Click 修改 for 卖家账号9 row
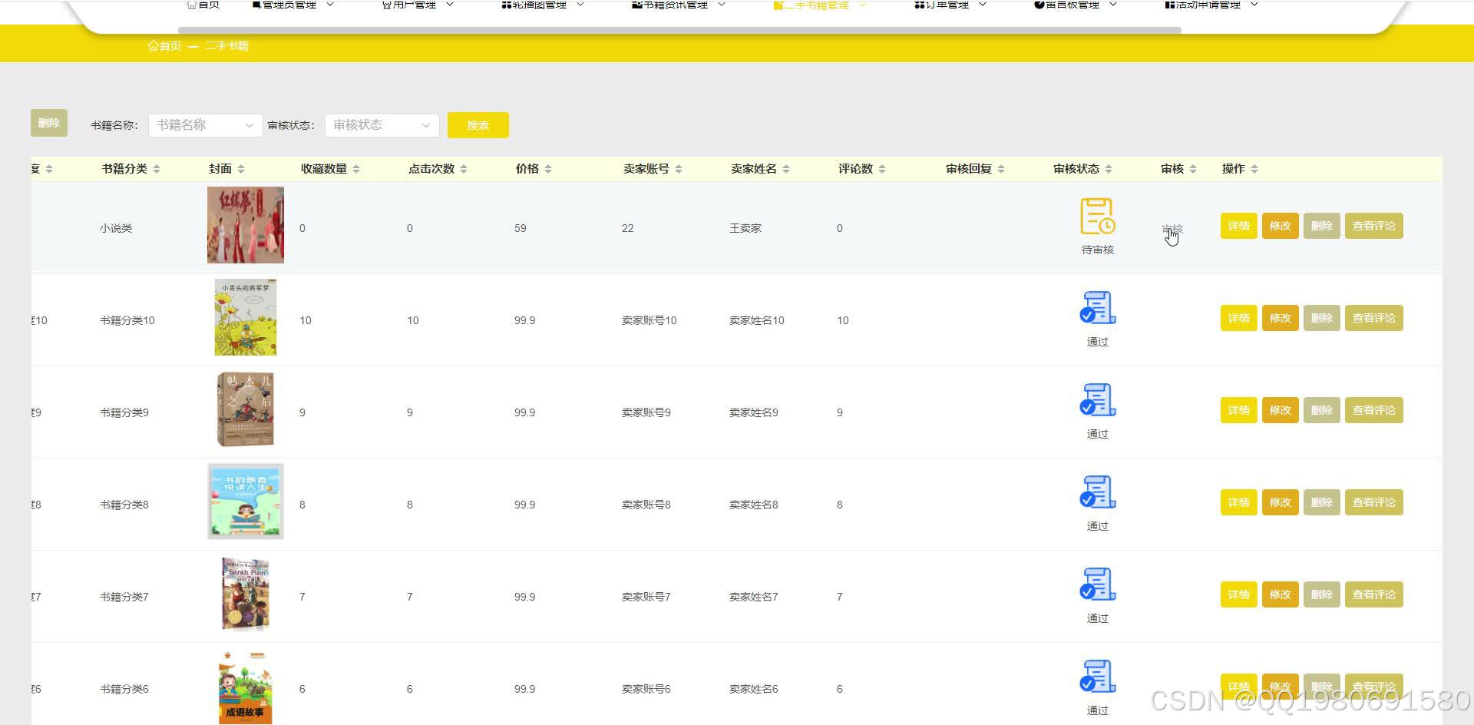Image resolution: width=1474 pixels, height=725 pixels. click(1280, 410)
